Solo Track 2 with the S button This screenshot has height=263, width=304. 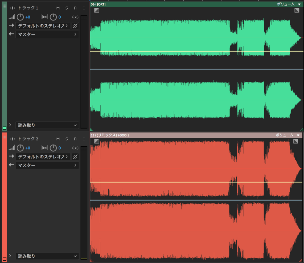[x=66, y=139]
